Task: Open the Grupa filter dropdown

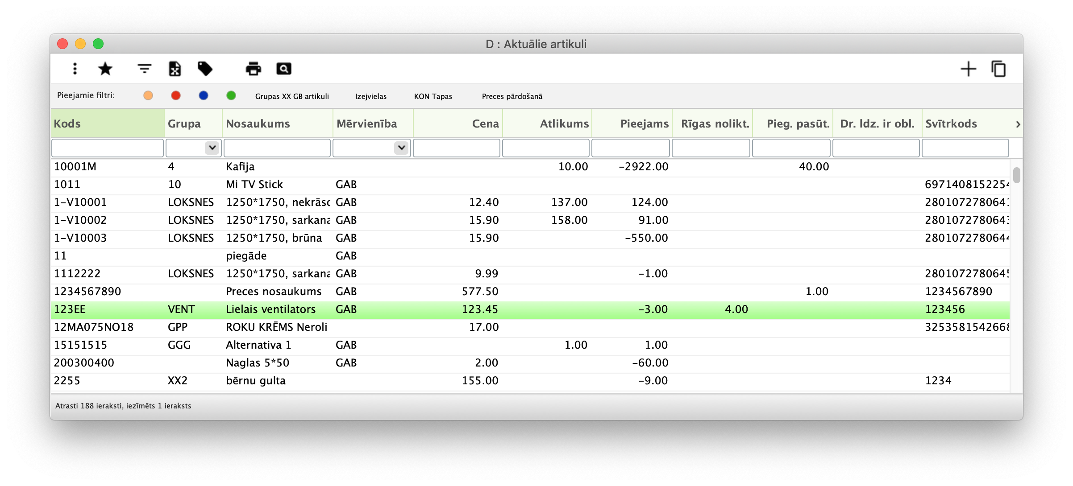Action: [x=212, y=148]
